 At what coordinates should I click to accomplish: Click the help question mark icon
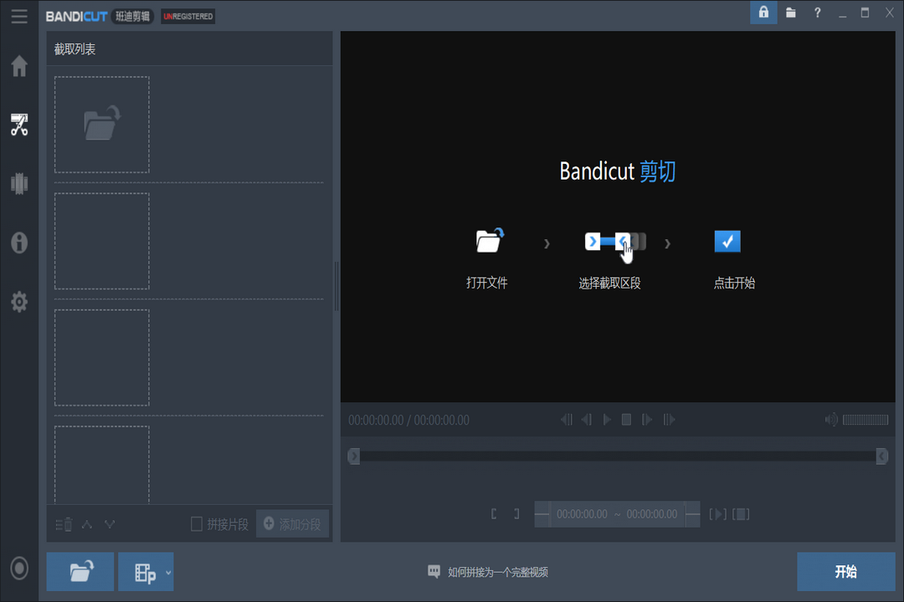[x=817, y=13]
